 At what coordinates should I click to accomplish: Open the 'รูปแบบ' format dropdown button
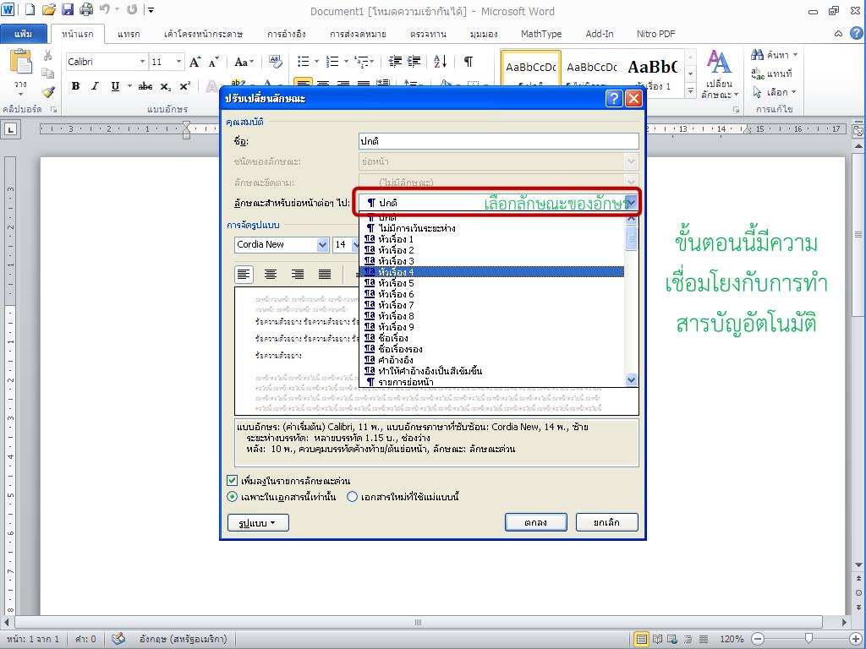click(259, 522)
